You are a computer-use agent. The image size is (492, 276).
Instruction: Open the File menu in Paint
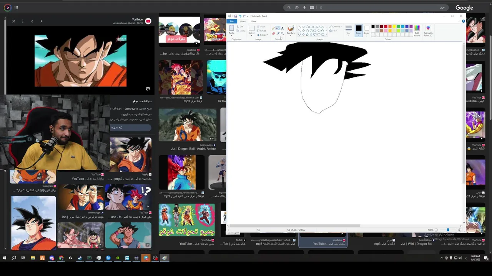(232, 21)
